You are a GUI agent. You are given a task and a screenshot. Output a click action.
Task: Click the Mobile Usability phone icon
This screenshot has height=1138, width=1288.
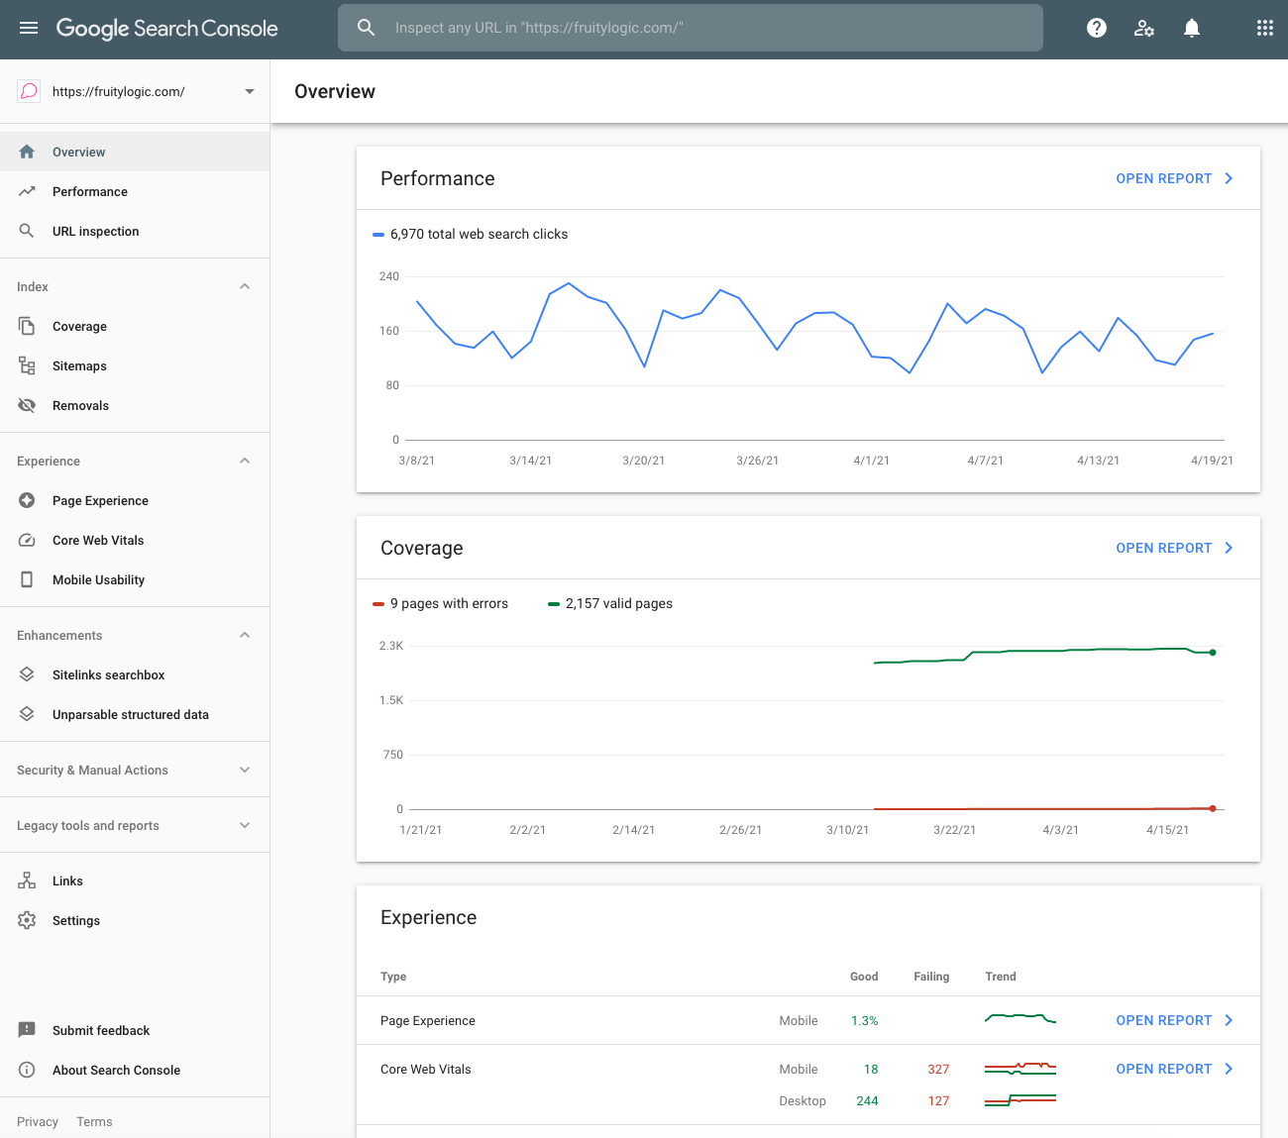point(27,579)
